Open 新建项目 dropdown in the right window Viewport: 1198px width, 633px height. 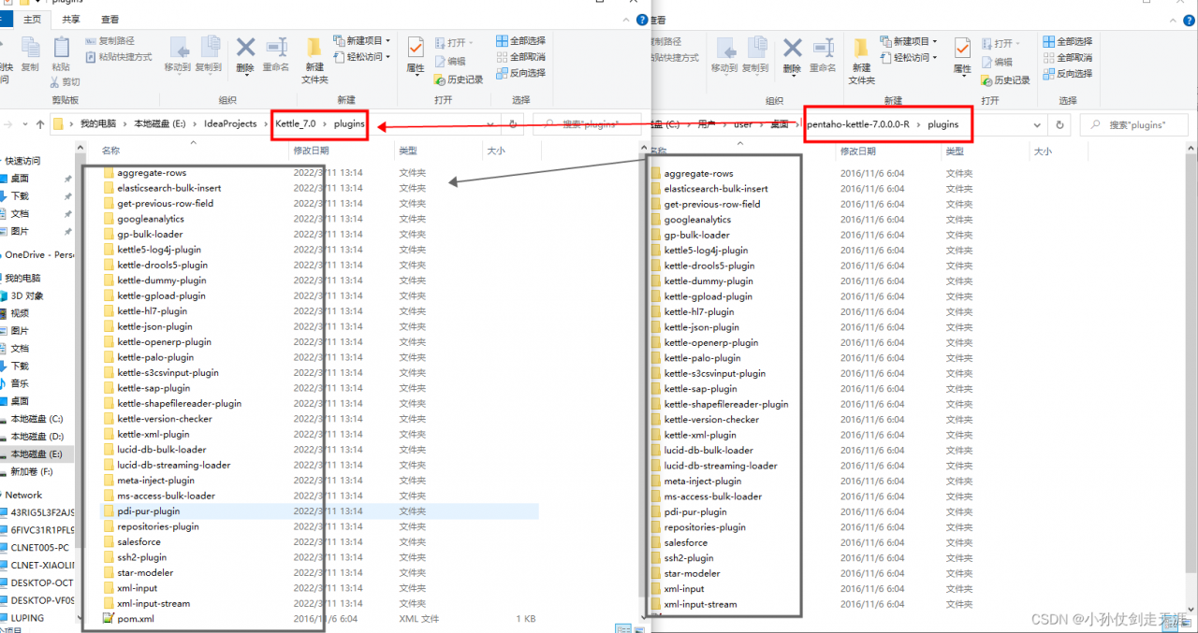(908, 41)
